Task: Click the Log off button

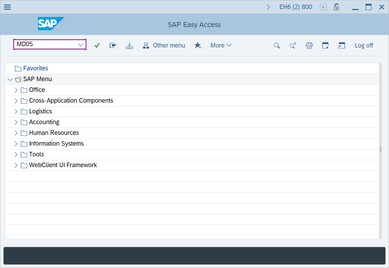Action: (364, 45)
